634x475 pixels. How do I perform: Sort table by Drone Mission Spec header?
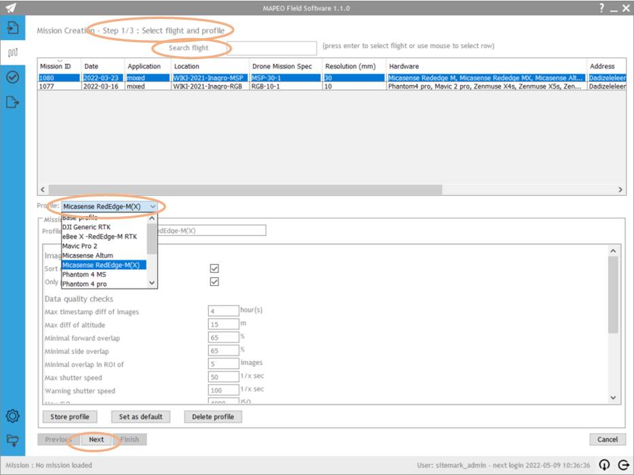tap(286, 66)
